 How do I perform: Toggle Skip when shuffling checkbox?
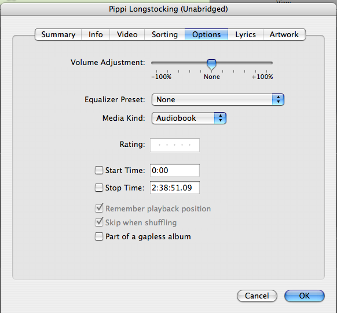[x=99, y=222]
